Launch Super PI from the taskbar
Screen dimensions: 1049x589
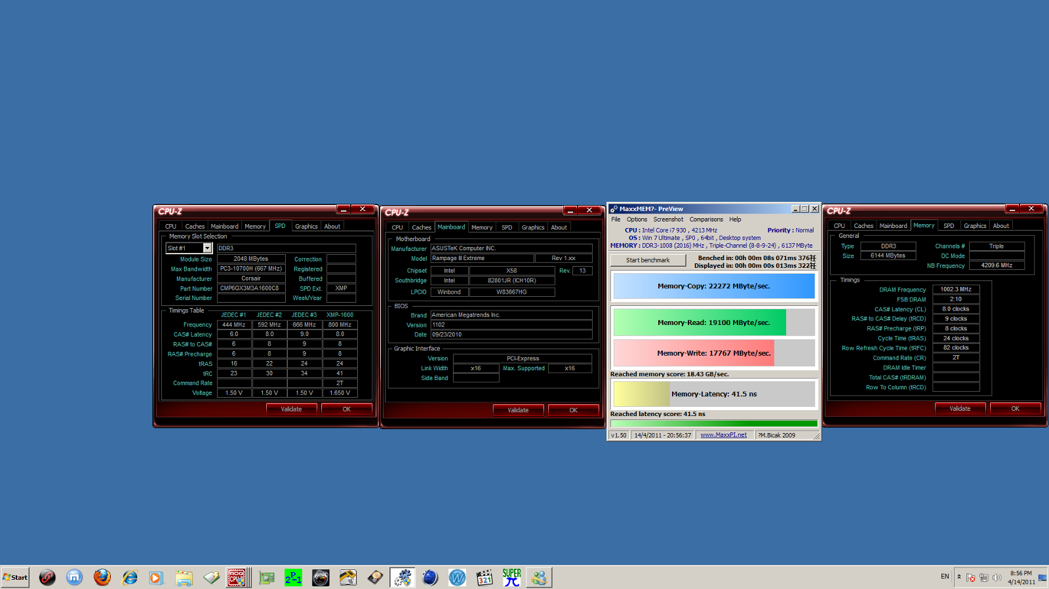(x=511, y=577)
